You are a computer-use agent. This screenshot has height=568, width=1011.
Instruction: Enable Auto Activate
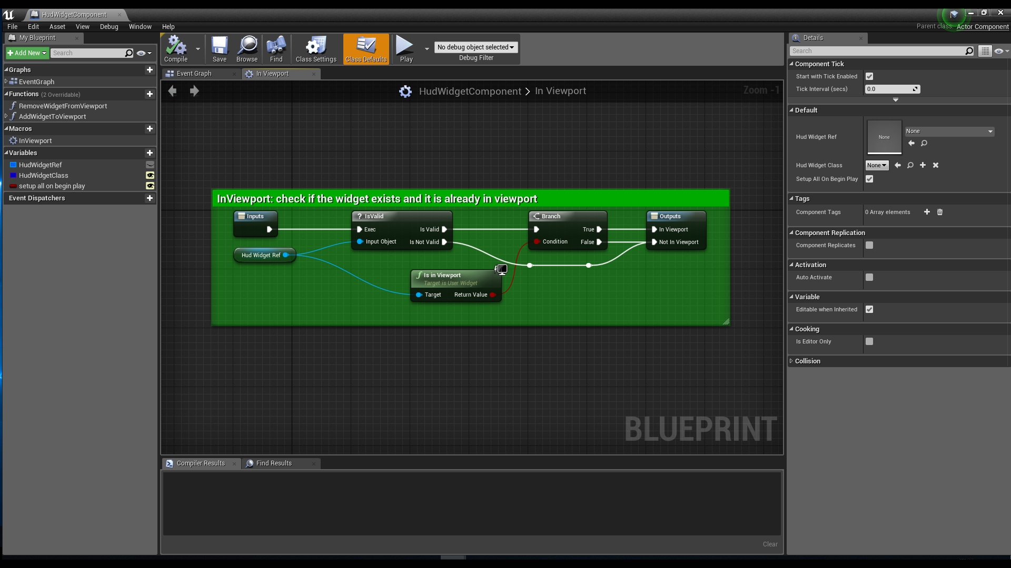pos(869,277)
